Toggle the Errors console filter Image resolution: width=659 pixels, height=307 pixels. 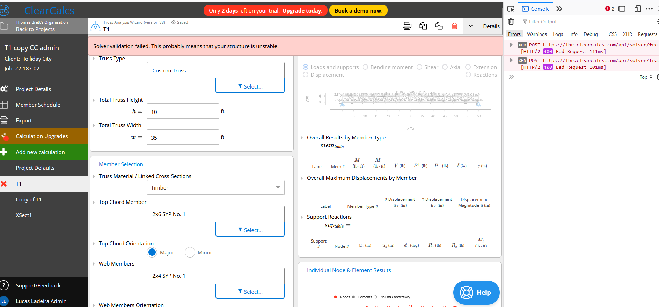click(x=514, y=34)
